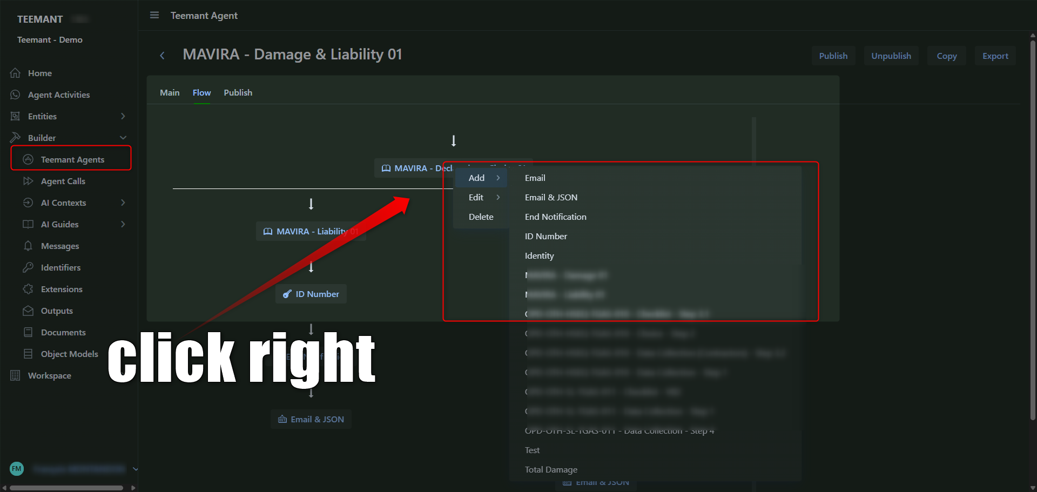Click the MAVIRA - Damage & Liability 01 title
This screenshot has height=492, width=1037.
[292, 54]
